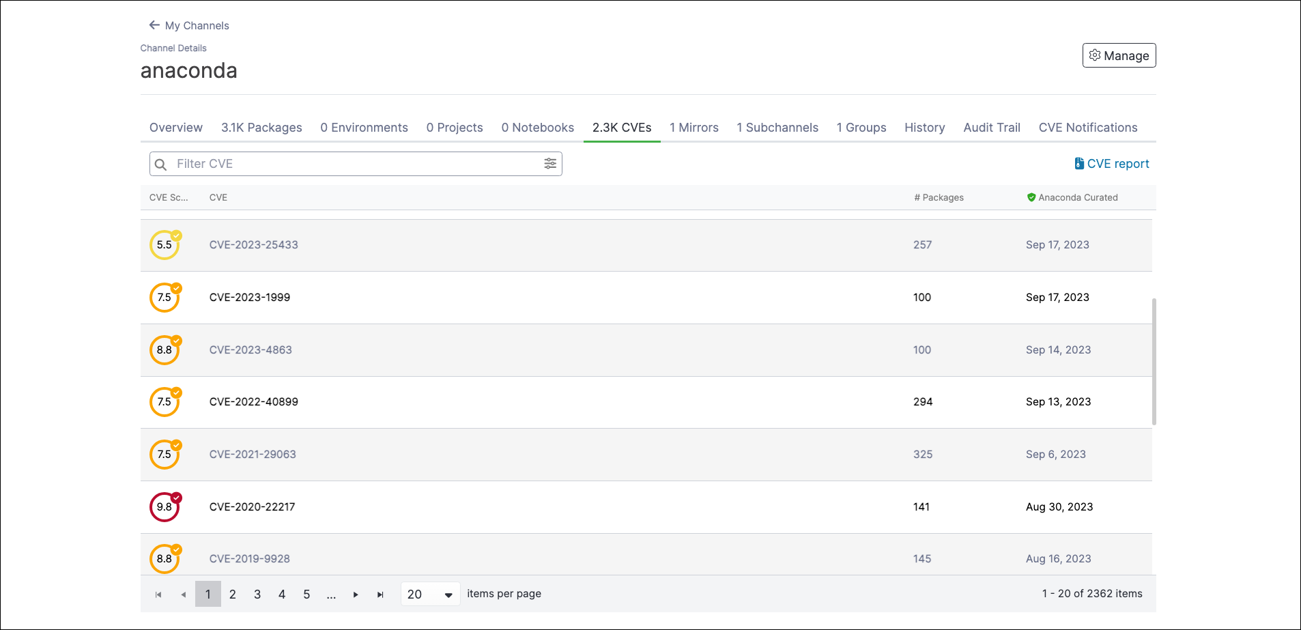
Task: Return to My Channels
Action: coord(189,25)
